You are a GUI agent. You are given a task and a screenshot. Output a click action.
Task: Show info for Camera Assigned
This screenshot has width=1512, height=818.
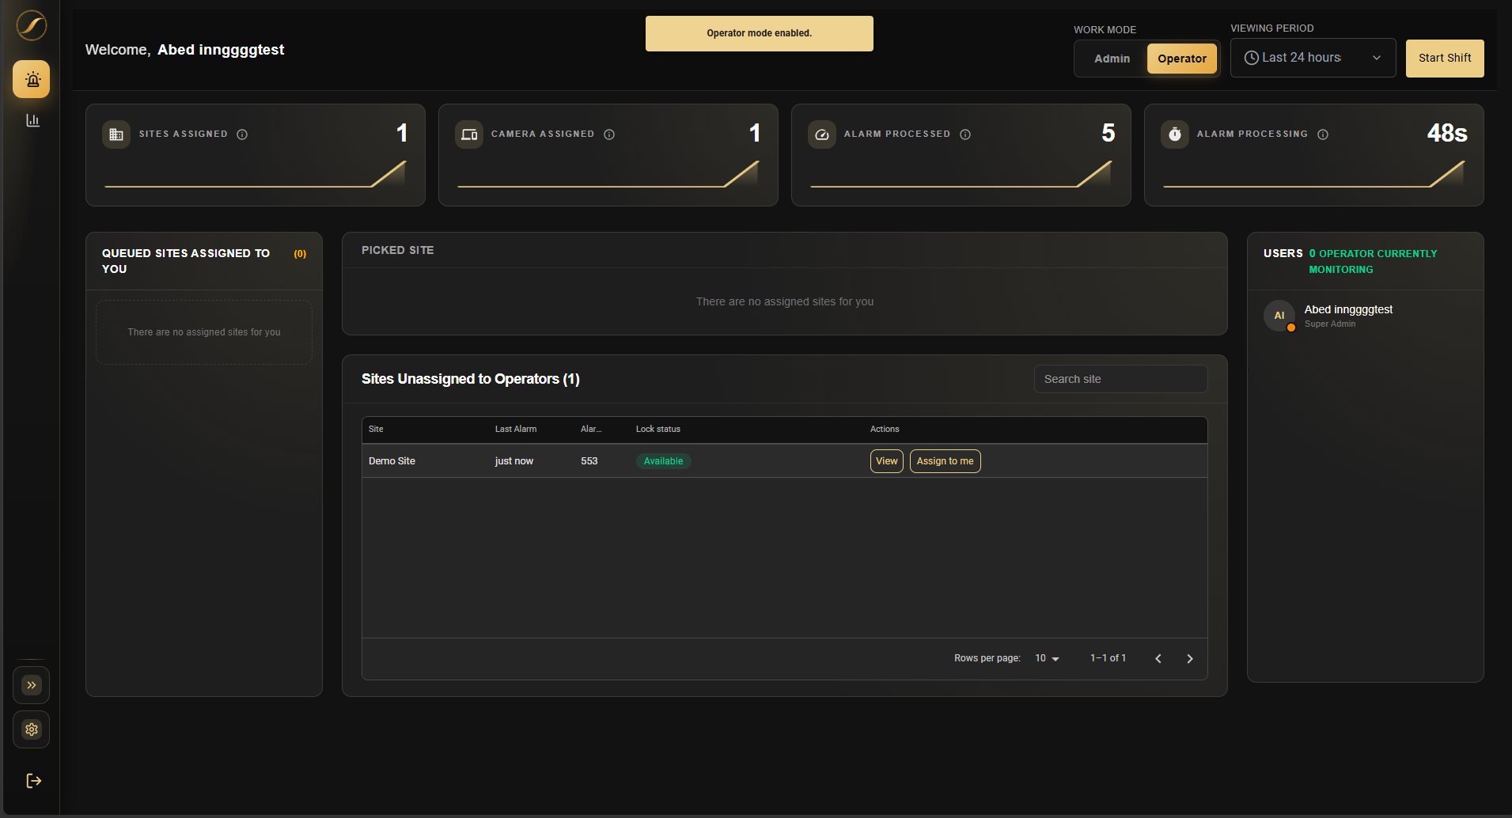[609, 134]
